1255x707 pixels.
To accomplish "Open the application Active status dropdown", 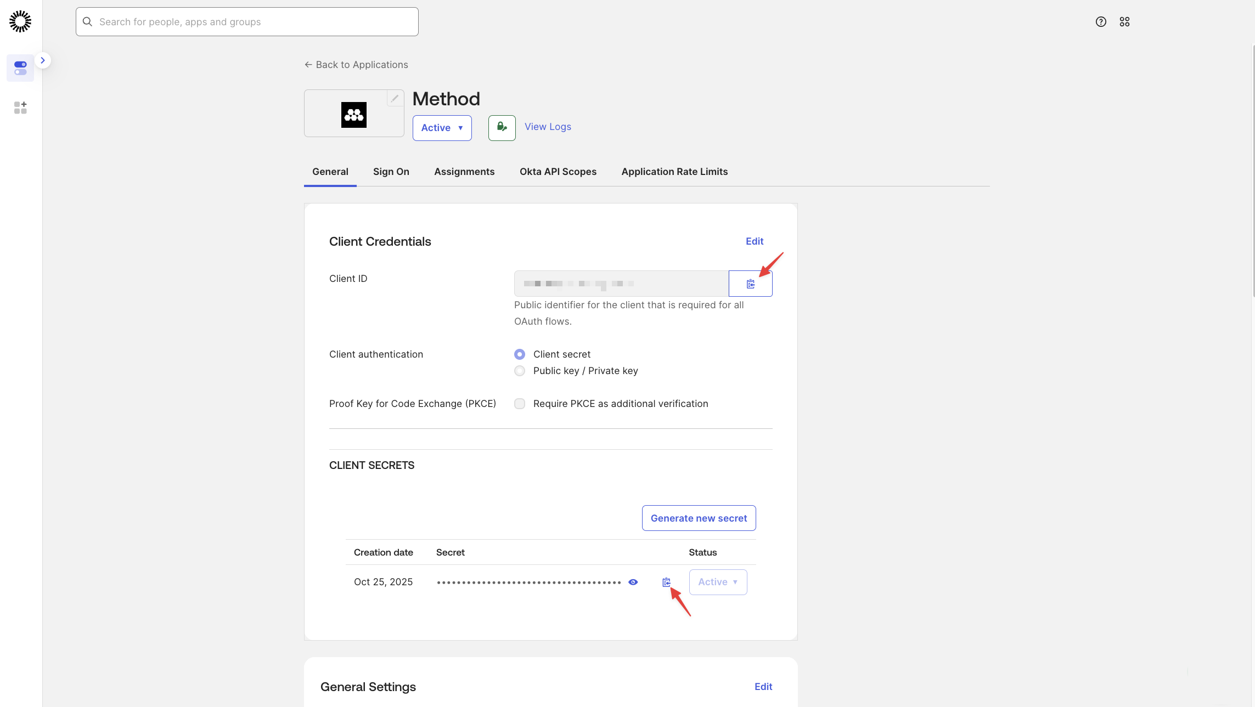I will [x=442, y=128].
